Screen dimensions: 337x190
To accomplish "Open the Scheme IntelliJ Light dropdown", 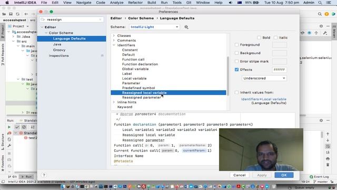I will (x=154, y=27).
